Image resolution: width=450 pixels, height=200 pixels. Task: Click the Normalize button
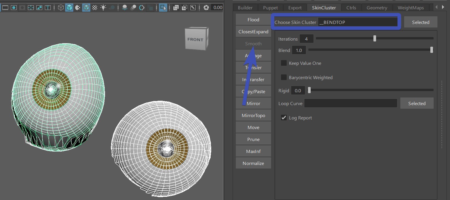(x=253, y=163)
